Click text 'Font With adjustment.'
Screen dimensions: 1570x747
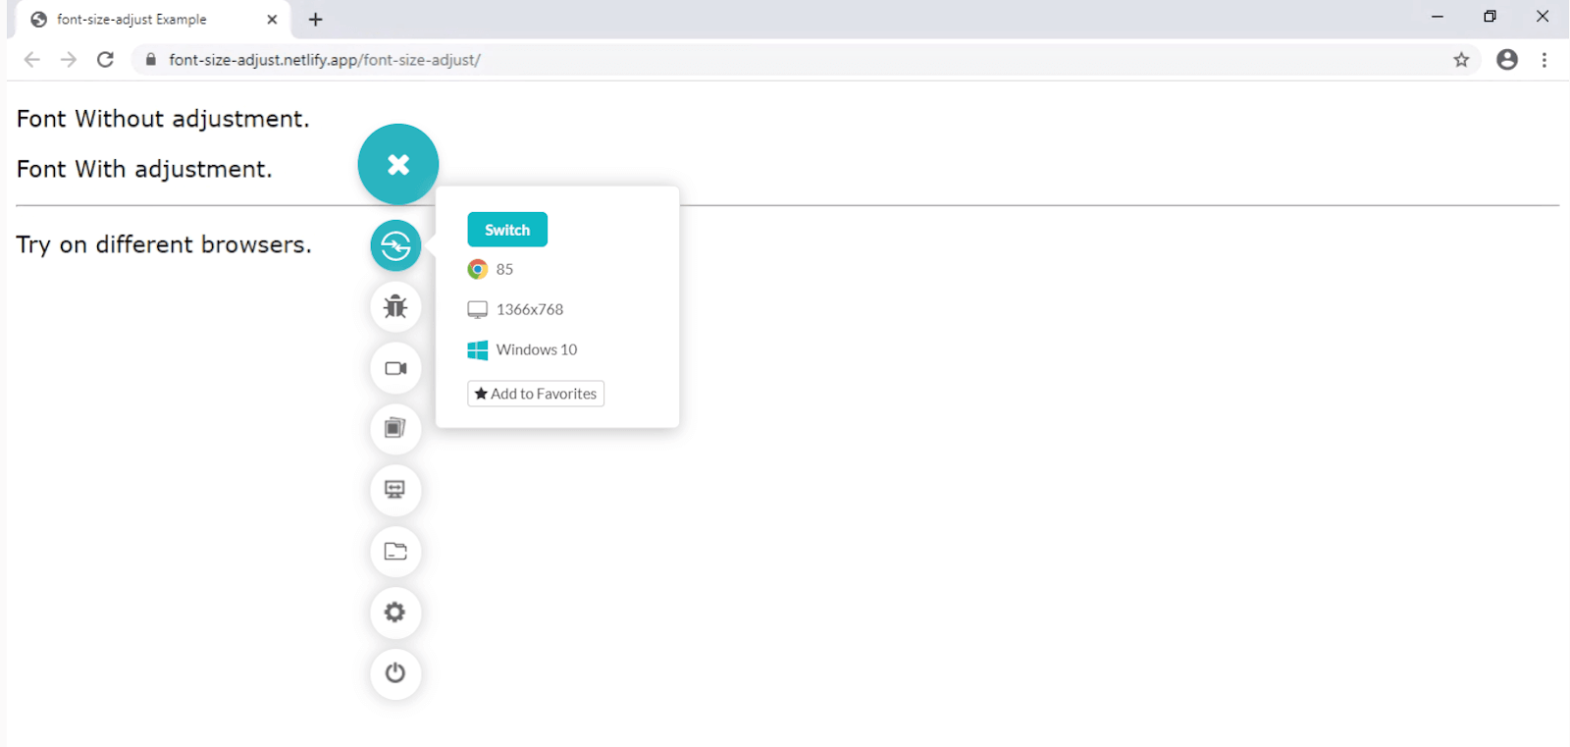[144, 169]
